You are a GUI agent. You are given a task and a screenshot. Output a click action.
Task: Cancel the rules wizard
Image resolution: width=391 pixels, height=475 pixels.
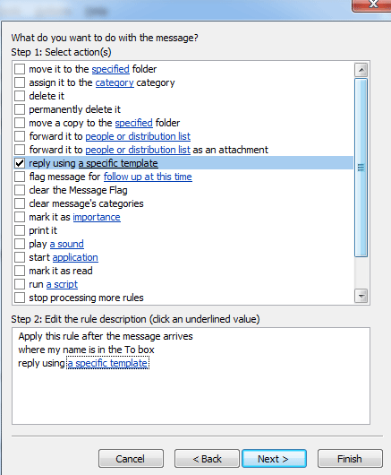pyautogui.click(x=131, y=459)
